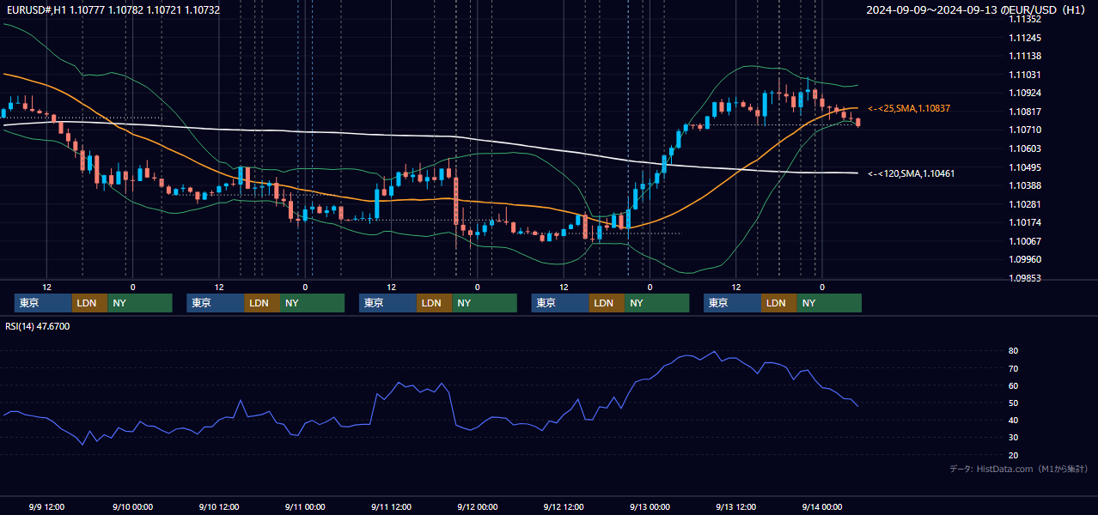Screen dimensions: 1098x515
Task: Click price axis value 1.10924
Action: 1025,93
